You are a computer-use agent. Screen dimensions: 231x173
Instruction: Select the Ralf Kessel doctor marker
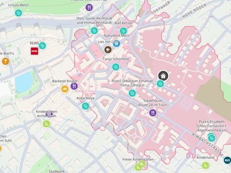tap(123, 31)
